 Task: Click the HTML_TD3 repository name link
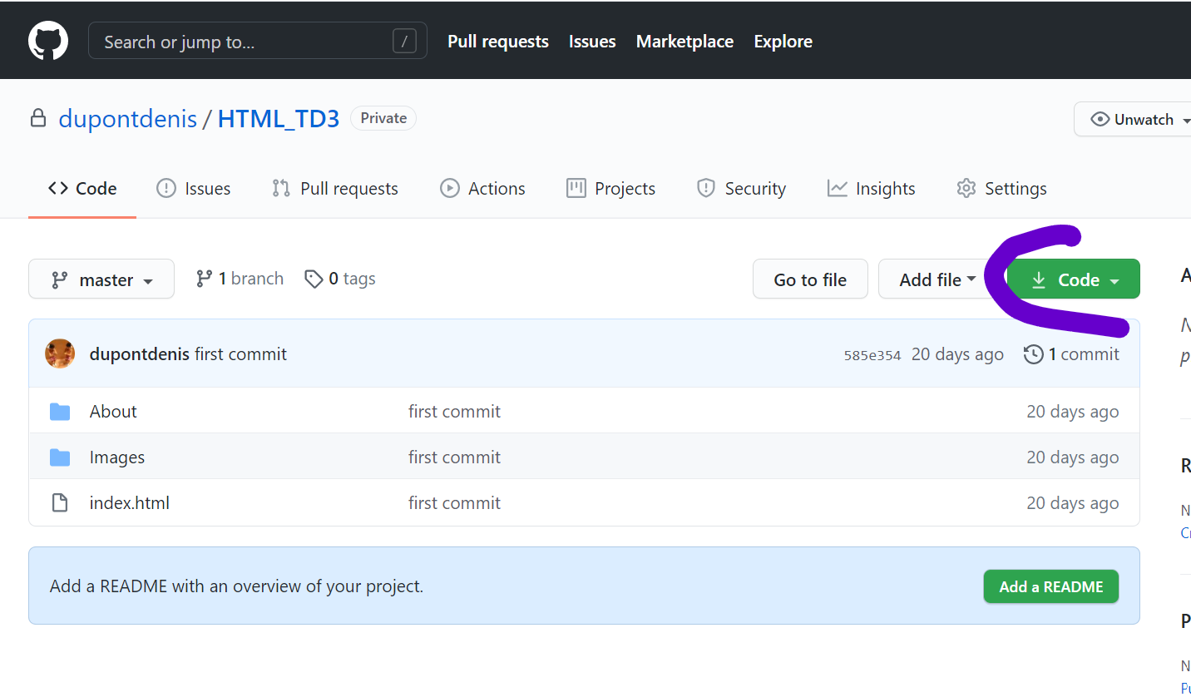click(279, 119)
